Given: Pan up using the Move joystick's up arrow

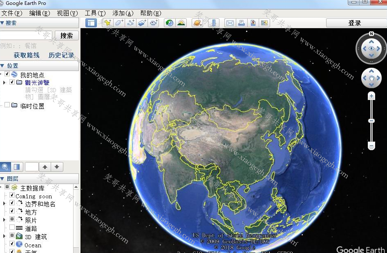Looking at the screenshot, I should [371, 71].
